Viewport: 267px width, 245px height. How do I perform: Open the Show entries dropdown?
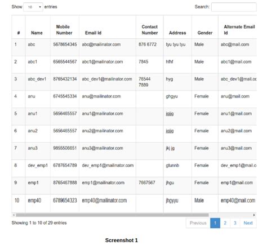pos(33,7)
